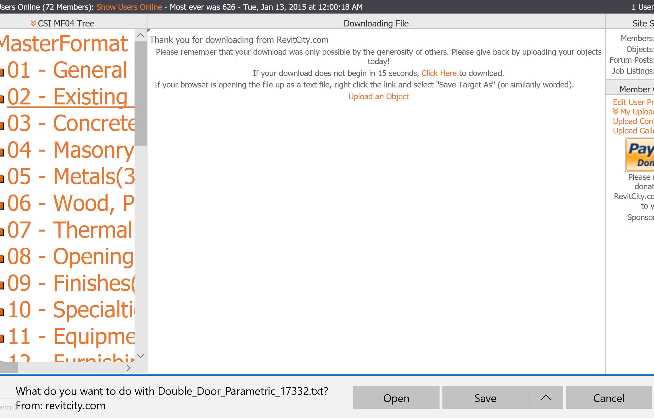Viewport: 654px width, 418px height.
Task: Cancel the file download prompt
Action: click(x=609, y=398)
